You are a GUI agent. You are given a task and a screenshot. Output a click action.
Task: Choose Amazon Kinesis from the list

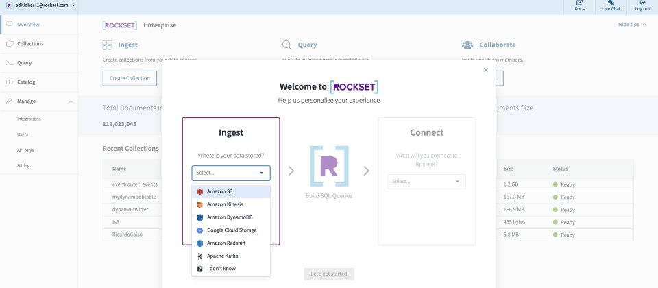tap(231, 204)
